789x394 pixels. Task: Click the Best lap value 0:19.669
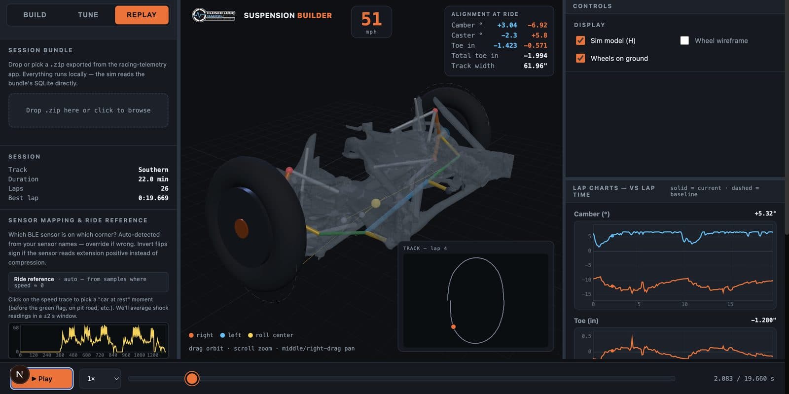pos(153,198)
